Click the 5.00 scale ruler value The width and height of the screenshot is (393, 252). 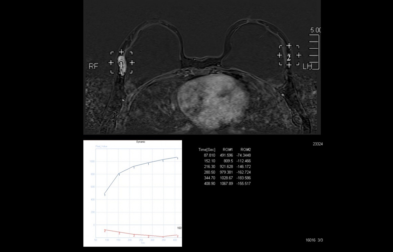tap(315, 30)
